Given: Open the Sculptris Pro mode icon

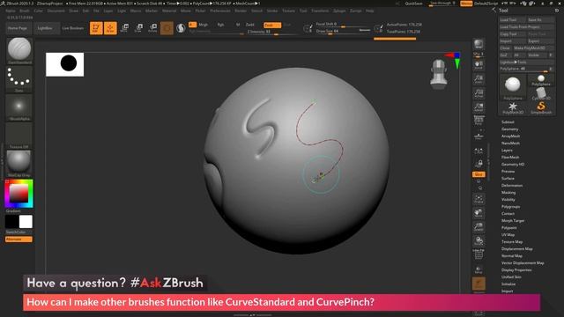Looking at the screenshot, I should (x=181, y=28).
